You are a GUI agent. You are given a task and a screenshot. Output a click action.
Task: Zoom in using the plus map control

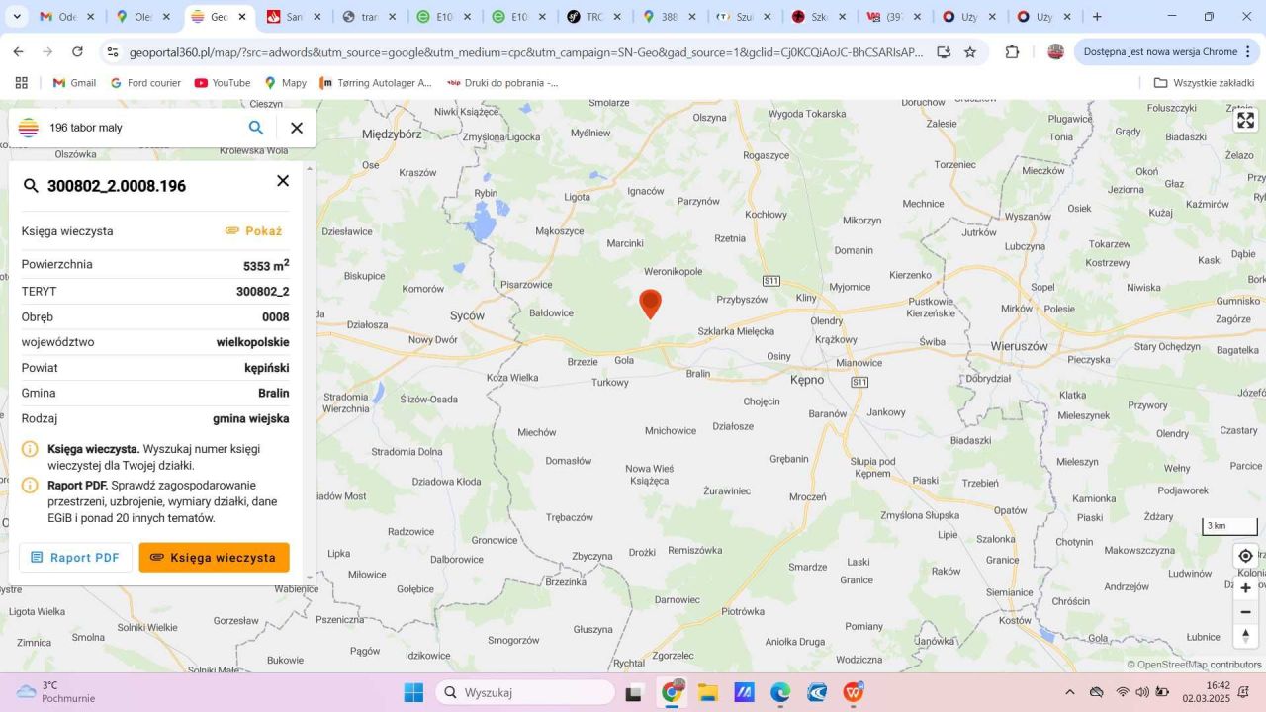point(1245,587)
